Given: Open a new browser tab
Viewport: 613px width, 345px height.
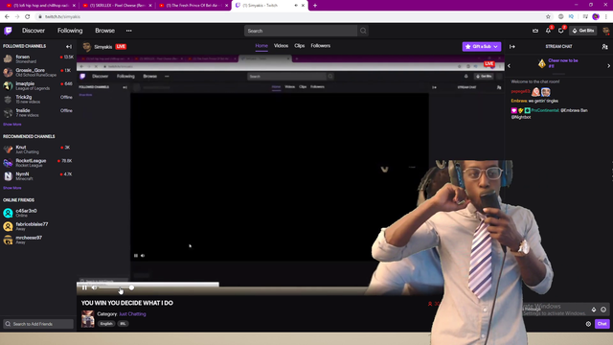Looking at the screenshot, I should tap(315, 6).
